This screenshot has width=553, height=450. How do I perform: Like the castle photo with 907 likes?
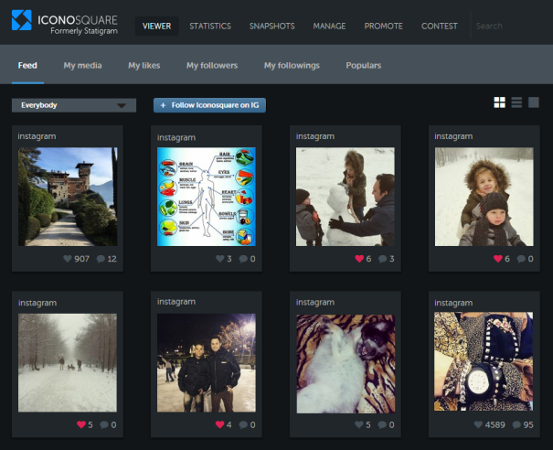pyautogui.click(x=68, y=259)
